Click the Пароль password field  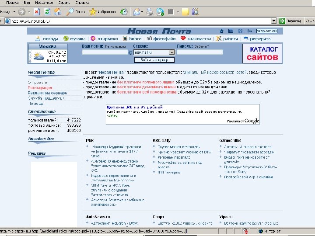(x=199, y=52)
